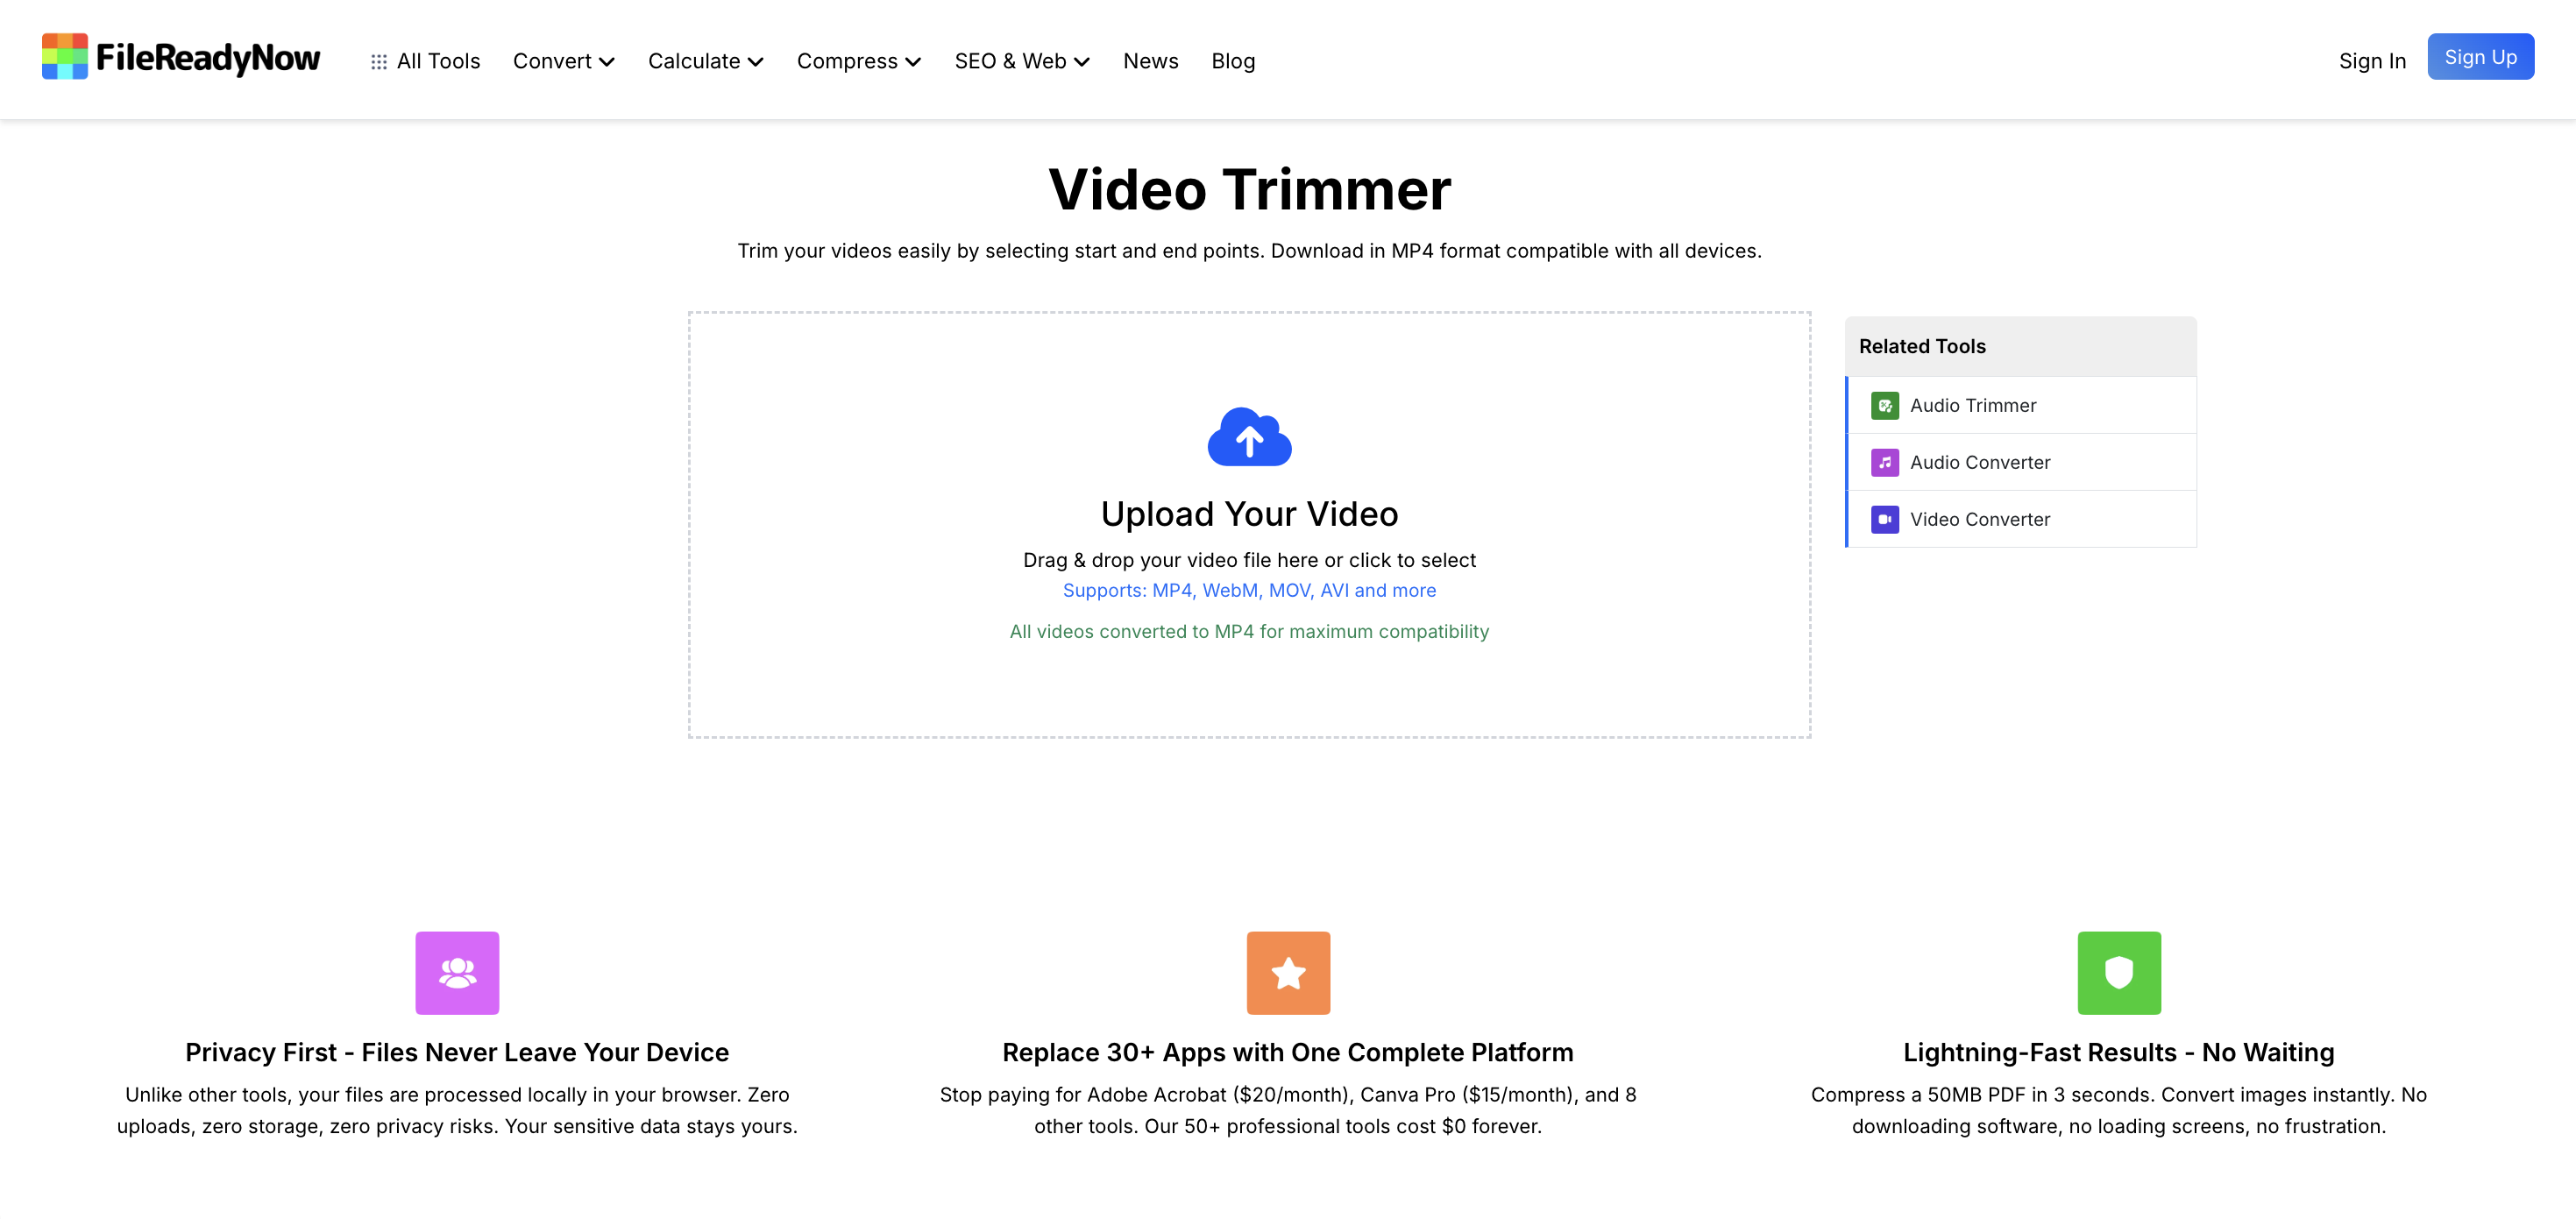2576x1219 pixels.
Task: Click the pink Privacy First users icon
Action: [457, 972]
